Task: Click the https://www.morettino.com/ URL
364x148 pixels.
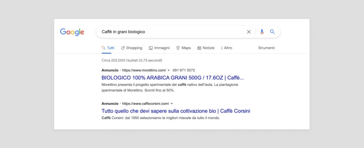Action: [x=144, y=70]
